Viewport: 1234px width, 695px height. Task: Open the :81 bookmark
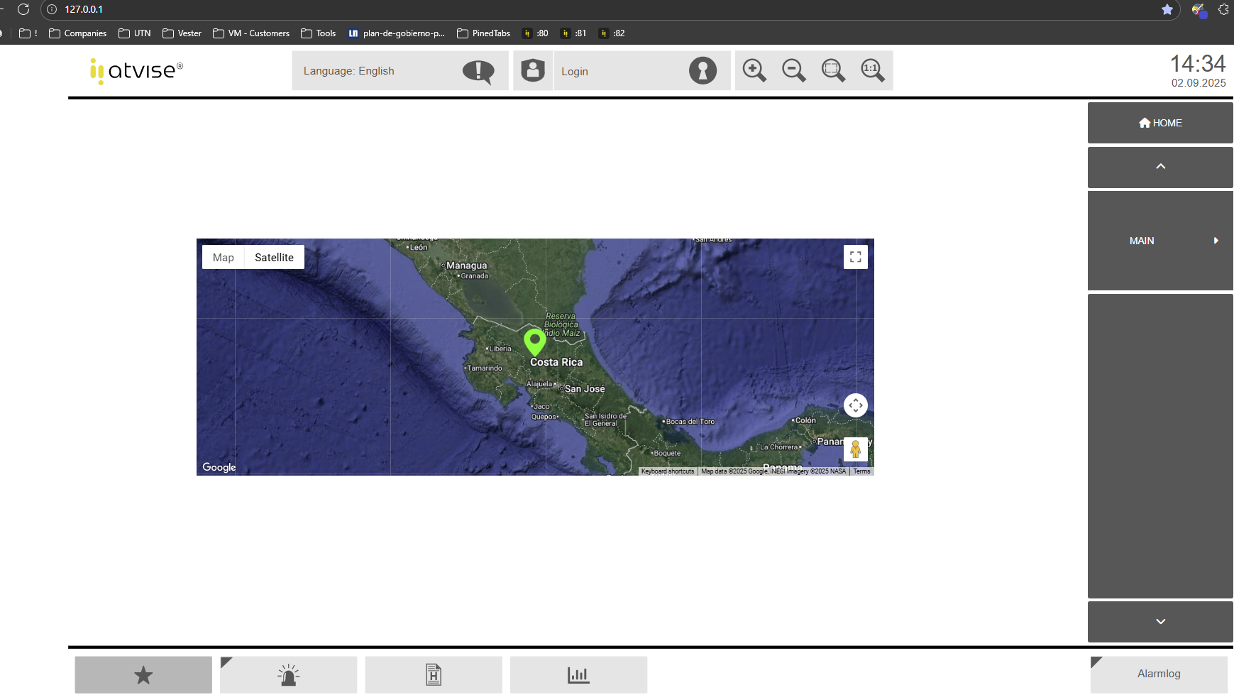(x=573, y=33)
